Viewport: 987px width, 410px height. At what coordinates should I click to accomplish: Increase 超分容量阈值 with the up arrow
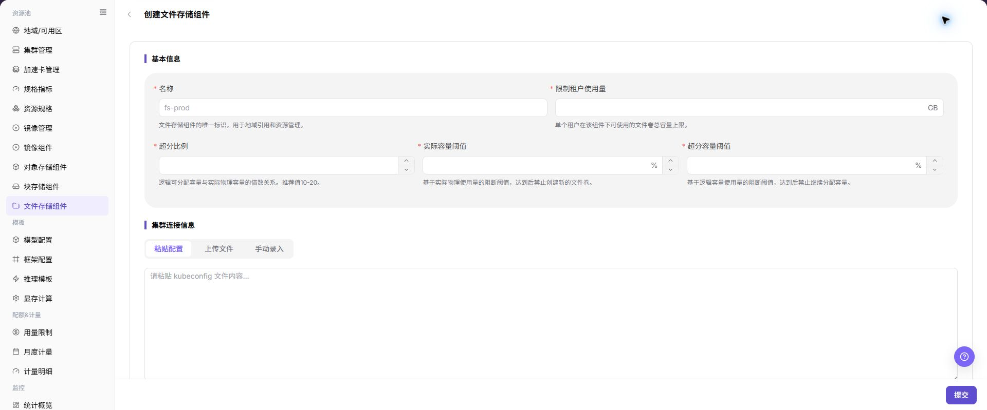point(935,161)
